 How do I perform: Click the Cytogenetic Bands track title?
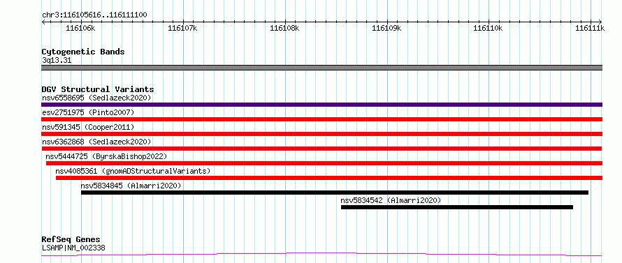point(83,52)
